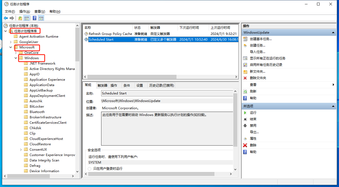This screenshot has height=187, width=339.
Task: Click the task list horizontal scrollbar thumb
Action: tap(132, 77)
